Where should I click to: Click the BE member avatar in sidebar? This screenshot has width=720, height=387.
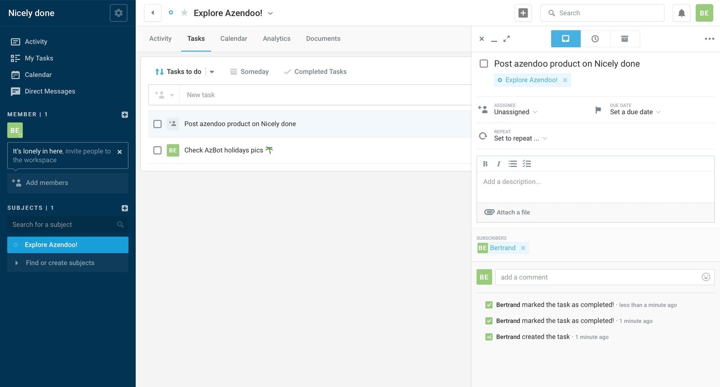(15, 130)
